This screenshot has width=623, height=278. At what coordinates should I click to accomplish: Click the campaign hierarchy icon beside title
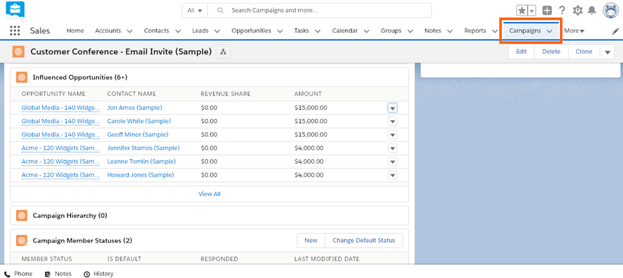click(223, 52)
